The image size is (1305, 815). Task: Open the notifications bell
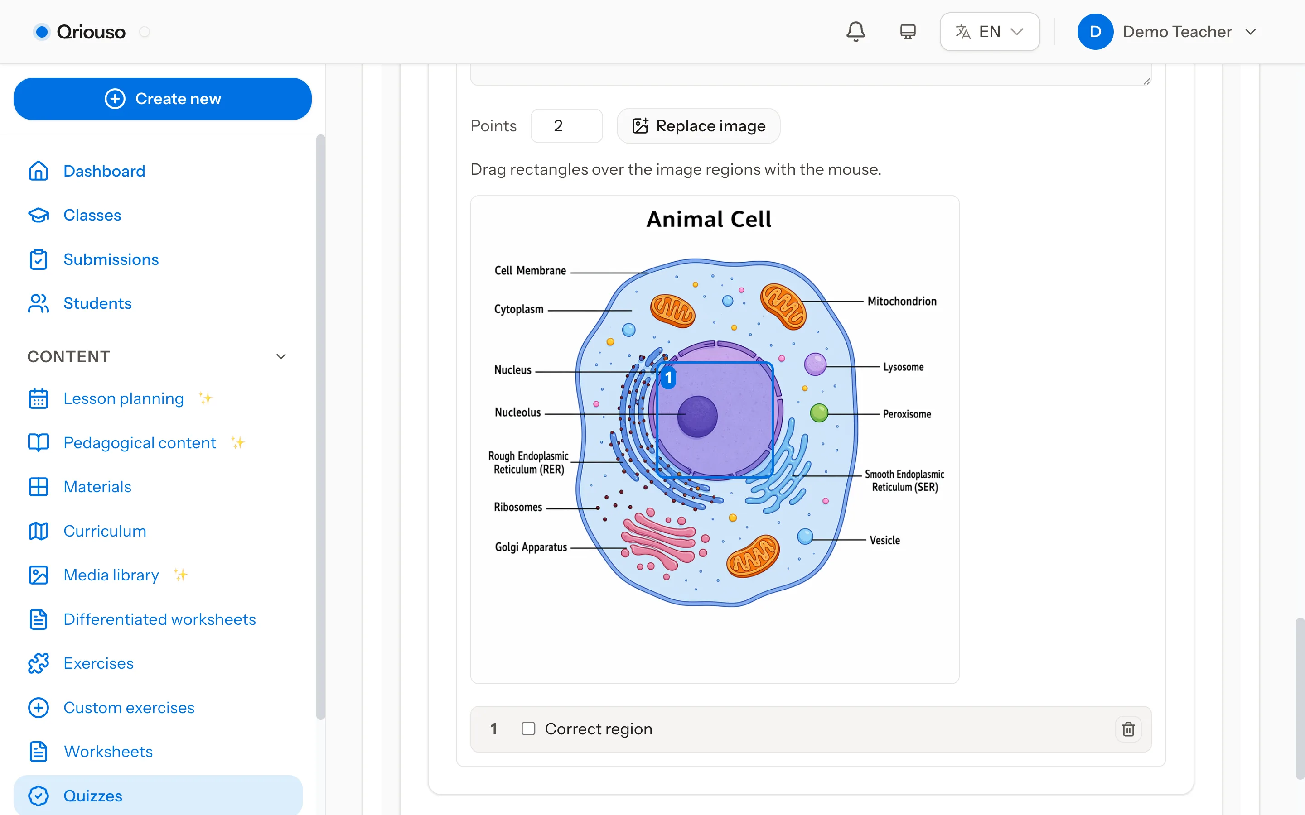855,32
